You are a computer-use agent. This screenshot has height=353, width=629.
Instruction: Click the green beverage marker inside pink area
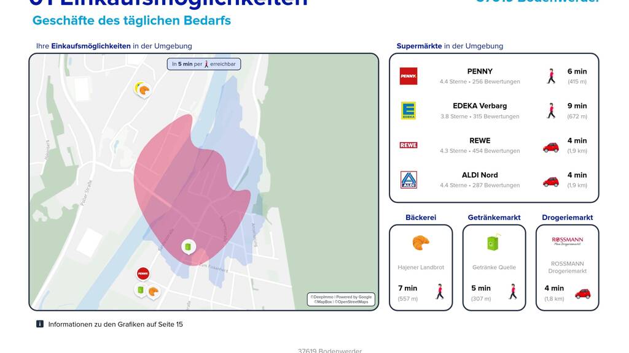pos(188,246)
